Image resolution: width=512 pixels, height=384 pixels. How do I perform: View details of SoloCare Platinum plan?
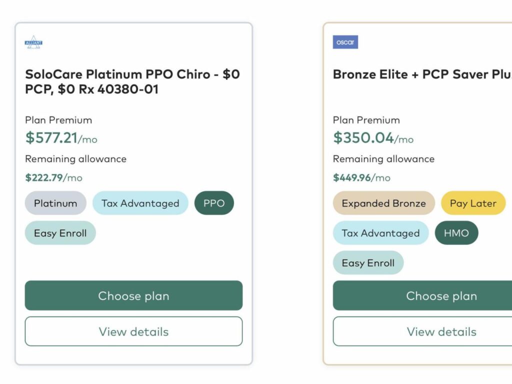click(x=133, y=331)
